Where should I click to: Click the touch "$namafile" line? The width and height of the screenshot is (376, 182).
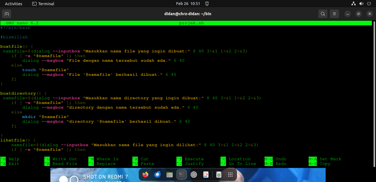tap(46, 70)
